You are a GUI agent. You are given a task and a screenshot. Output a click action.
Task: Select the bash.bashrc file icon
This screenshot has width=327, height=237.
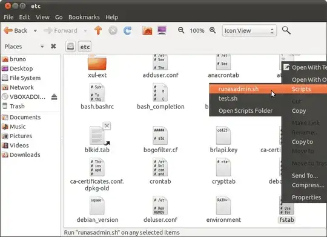97,92
